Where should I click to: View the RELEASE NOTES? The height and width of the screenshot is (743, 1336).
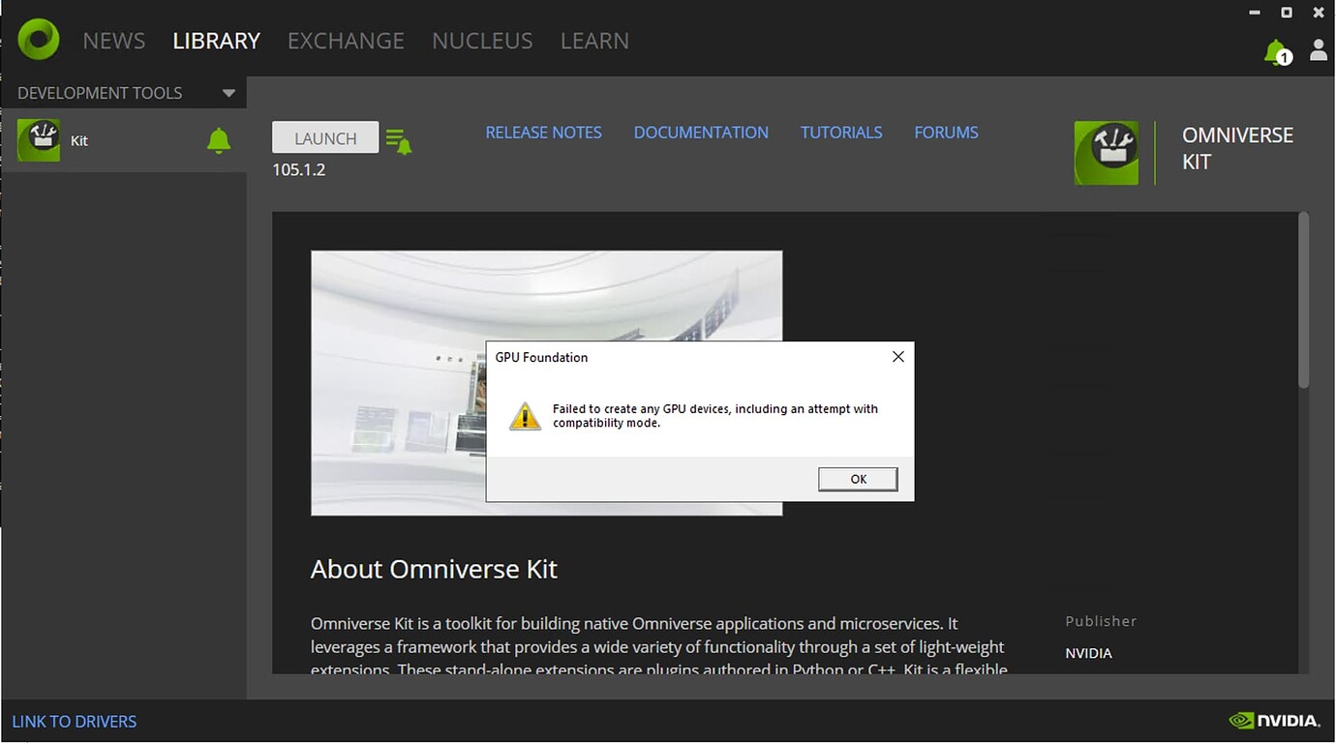click(543, 132)
